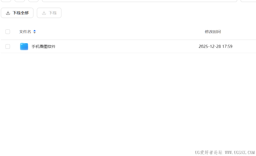Click the greyed download icon beside 下载
256x156 pixels.
44,13
